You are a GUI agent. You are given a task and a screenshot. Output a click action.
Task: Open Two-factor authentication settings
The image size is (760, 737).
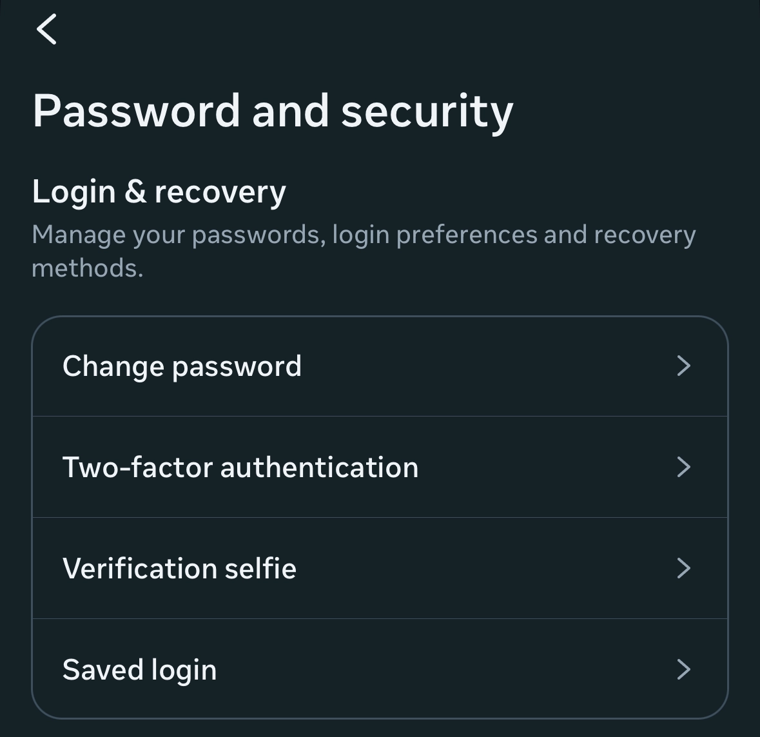(240, 467)
